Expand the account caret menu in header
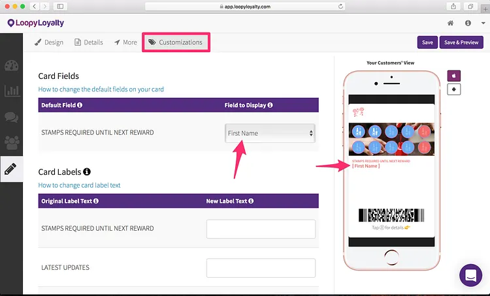The width and height of the screenshot is (490, 296). (483, 23)
